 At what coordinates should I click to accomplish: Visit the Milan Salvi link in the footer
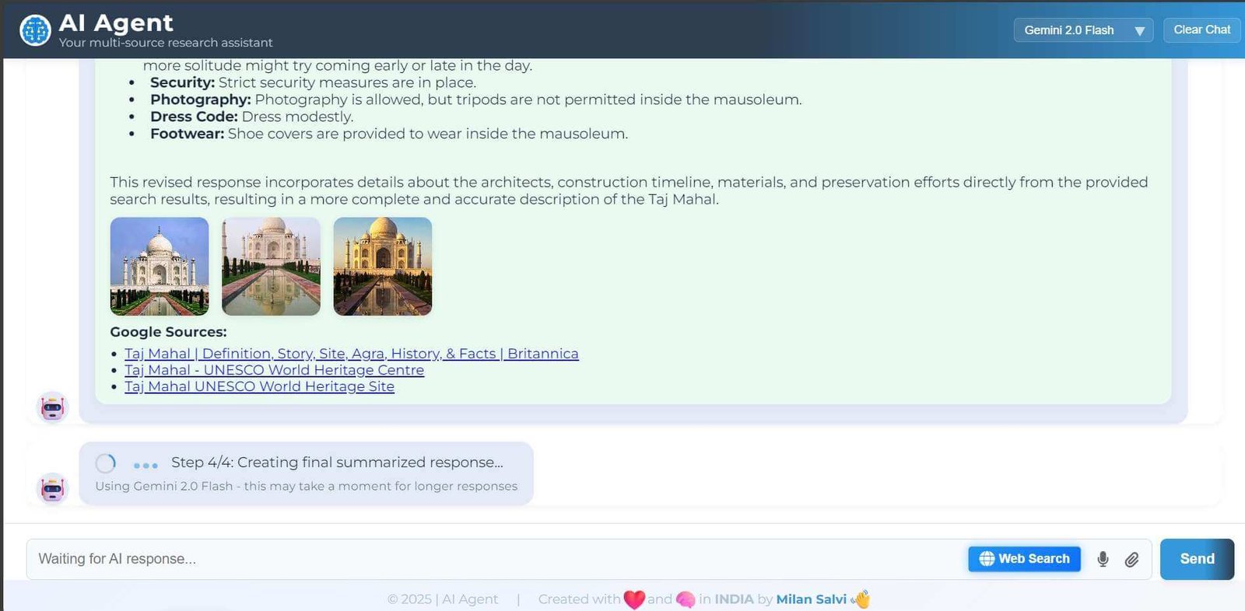(x=811, y=599)
